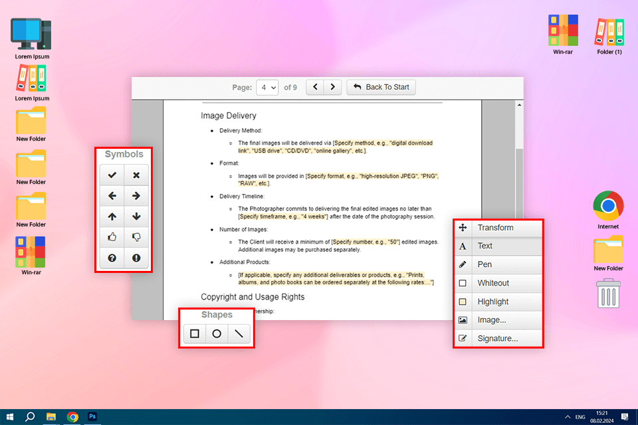Insert the down arrow symbol

coord(136,216)
